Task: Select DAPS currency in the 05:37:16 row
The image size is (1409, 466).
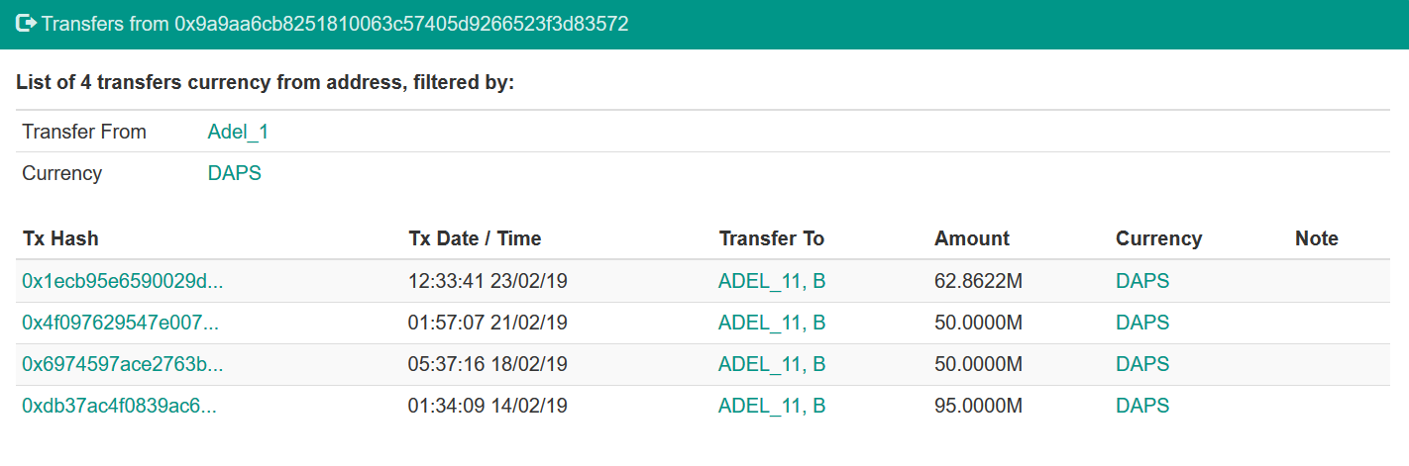Action: [x=1142, y=364]
